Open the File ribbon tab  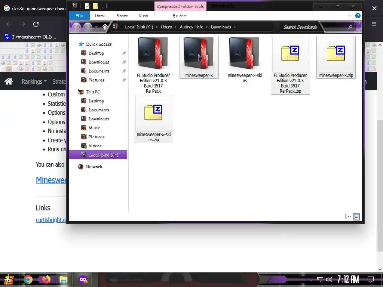(79, 16)
